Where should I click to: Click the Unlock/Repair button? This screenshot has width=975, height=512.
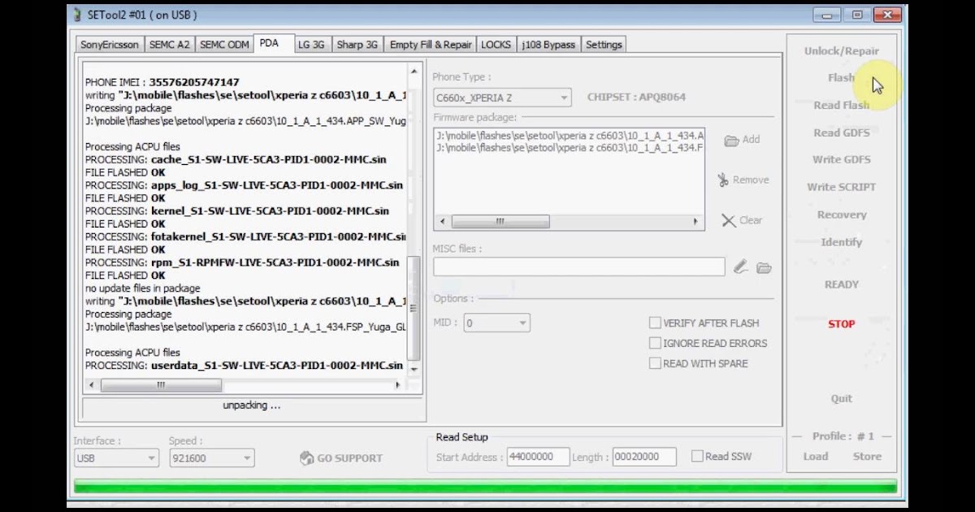[x=842, y=50]
